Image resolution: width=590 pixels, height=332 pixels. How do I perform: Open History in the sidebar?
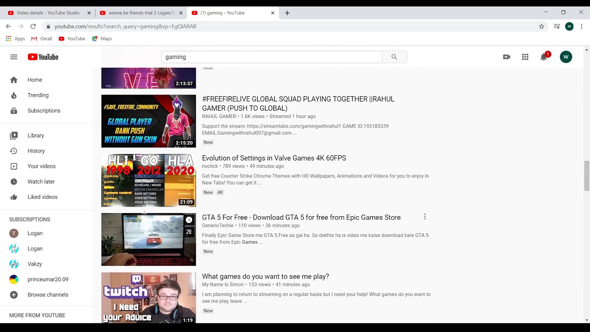coord(36,151)
